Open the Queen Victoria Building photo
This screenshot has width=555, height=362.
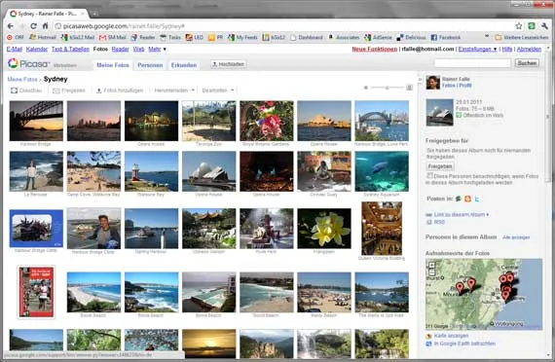pos(382,229)
